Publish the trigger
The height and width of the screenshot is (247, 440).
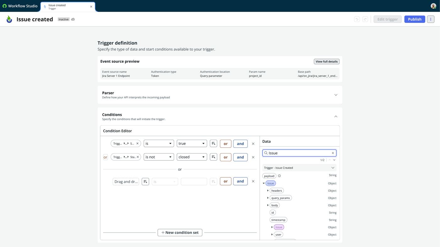(x=415, y=19)
